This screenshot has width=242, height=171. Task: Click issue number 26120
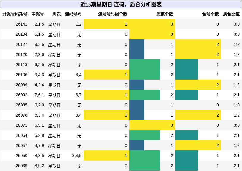(x=21, y=54)
